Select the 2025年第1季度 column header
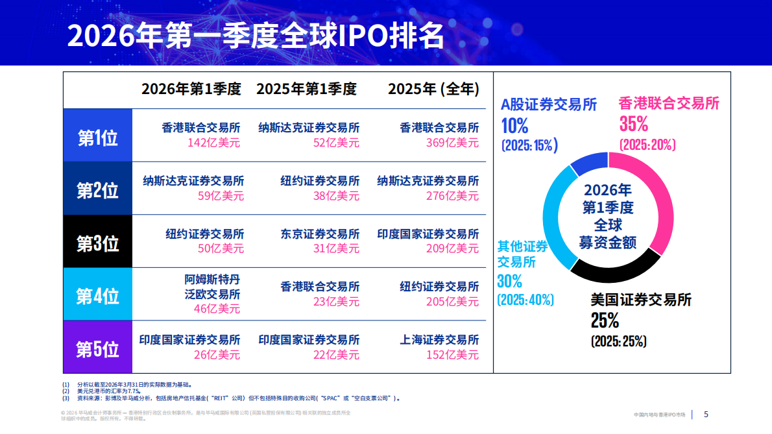This screenshot has height=434, width=772. 306,89
